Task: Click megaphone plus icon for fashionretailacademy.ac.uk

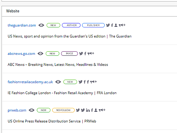Action: point(94,82)
